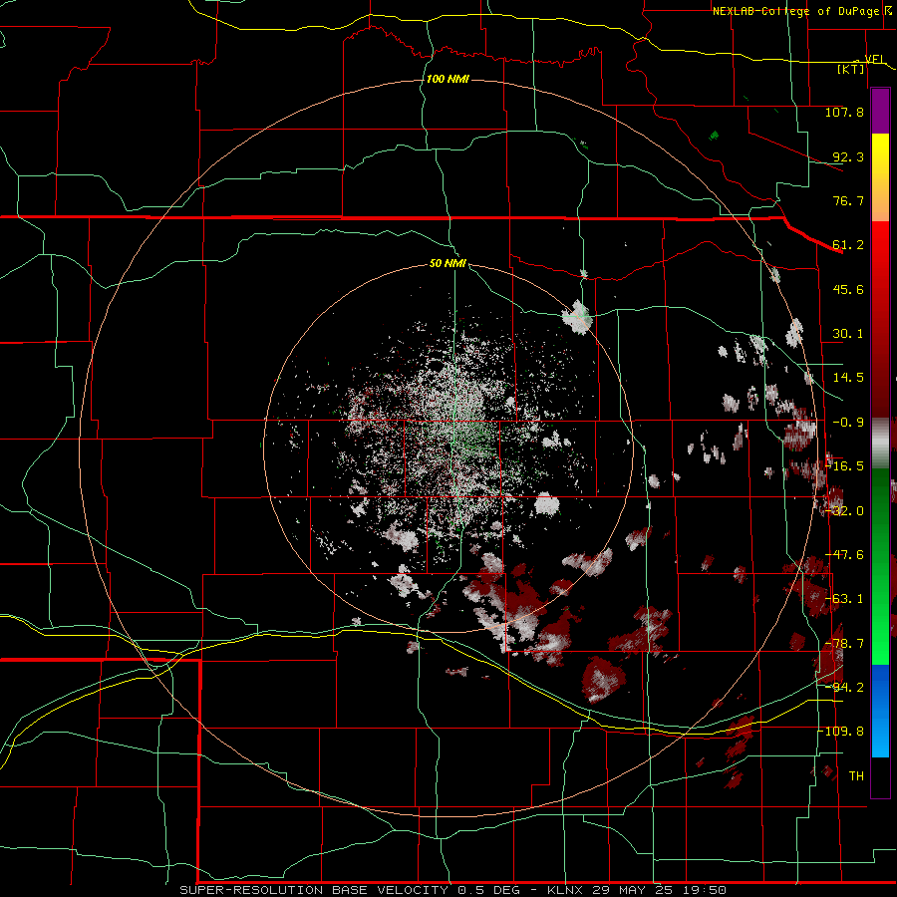The image size is (897, 897).
Task: Pick the green segment of the color bar
Action: pos(880,566)
